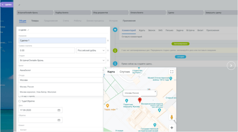Toggle fullscreen view on the map

tap(172, 72)
